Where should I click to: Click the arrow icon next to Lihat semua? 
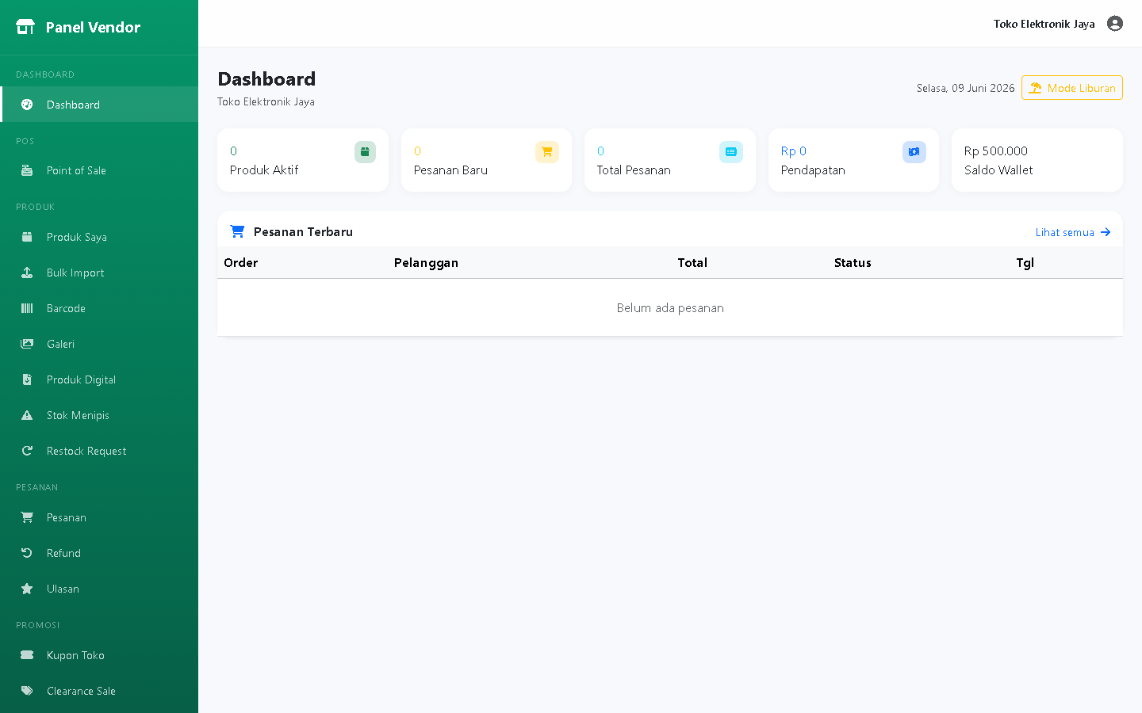1106,232
